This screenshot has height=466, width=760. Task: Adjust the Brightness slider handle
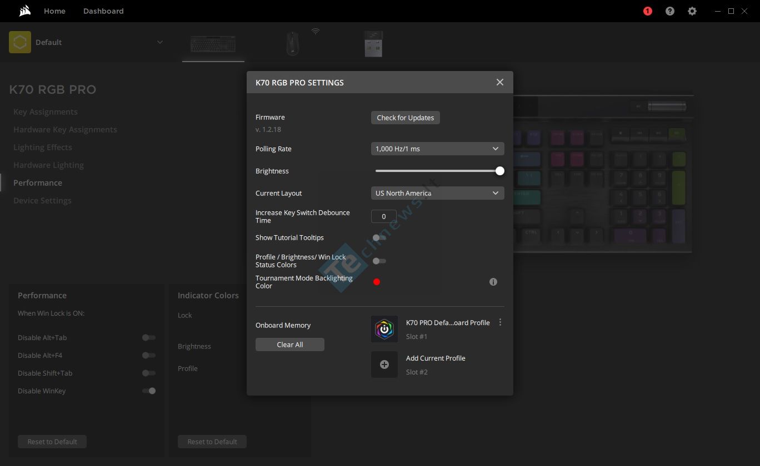(x=500, y=171)
